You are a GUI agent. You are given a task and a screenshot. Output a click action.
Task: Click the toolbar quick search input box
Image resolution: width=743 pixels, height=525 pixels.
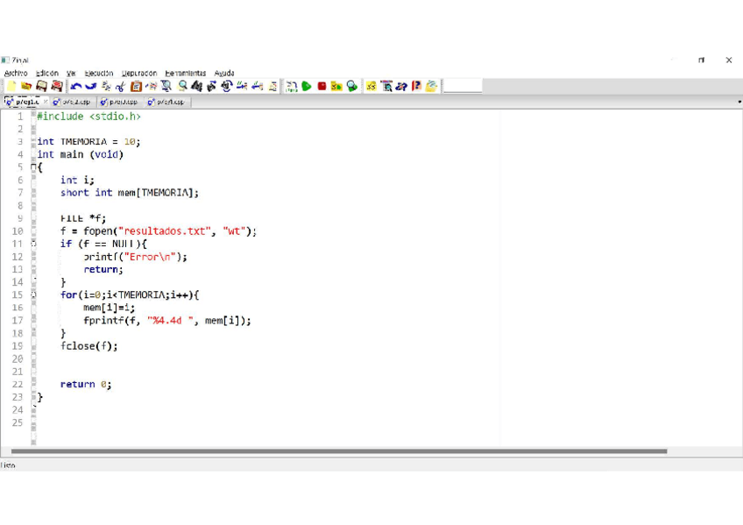463,86
